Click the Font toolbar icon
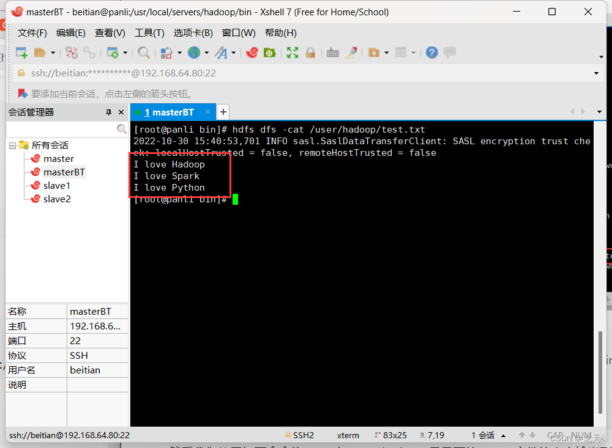 click(222, 52)
